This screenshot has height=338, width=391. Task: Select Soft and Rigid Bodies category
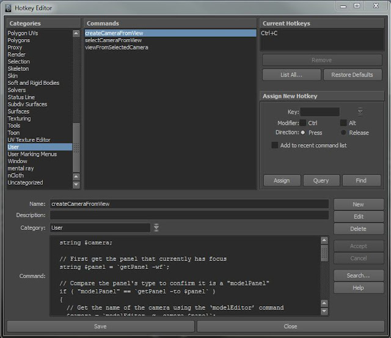39,83
